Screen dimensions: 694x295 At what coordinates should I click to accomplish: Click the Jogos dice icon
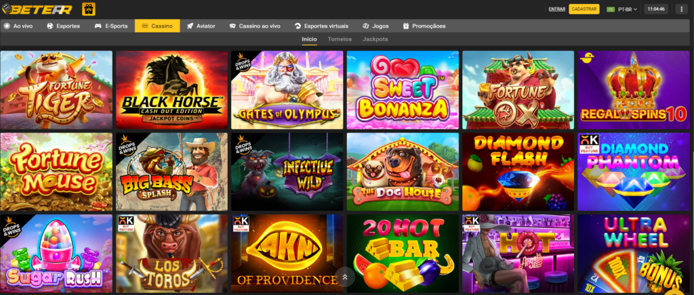tap(366, 26)
